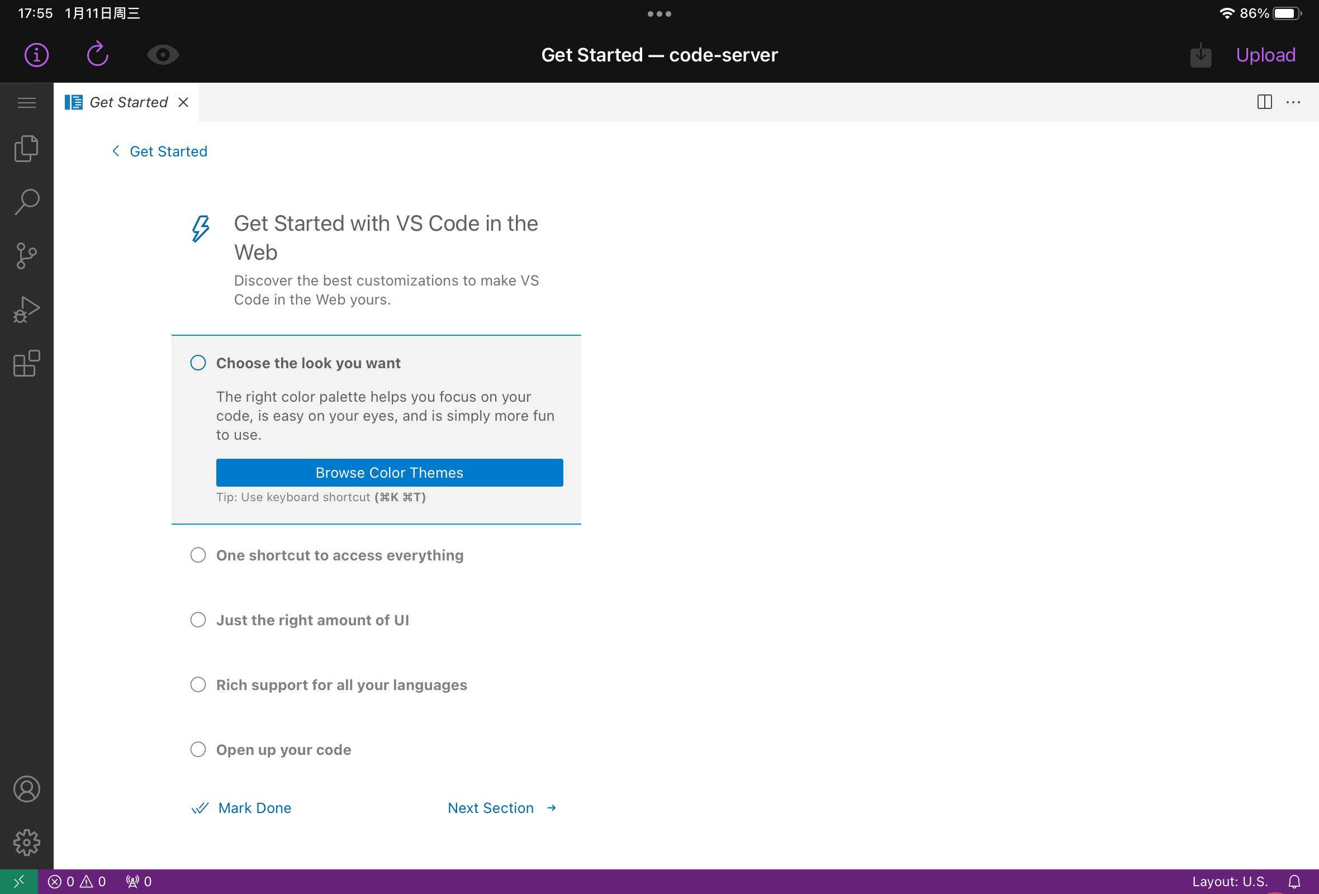The height and width of the screenshot is (894, 1319).
Task: Check off Rich support for all your languages
Action: pyautogui.click(x=198, y=684)
